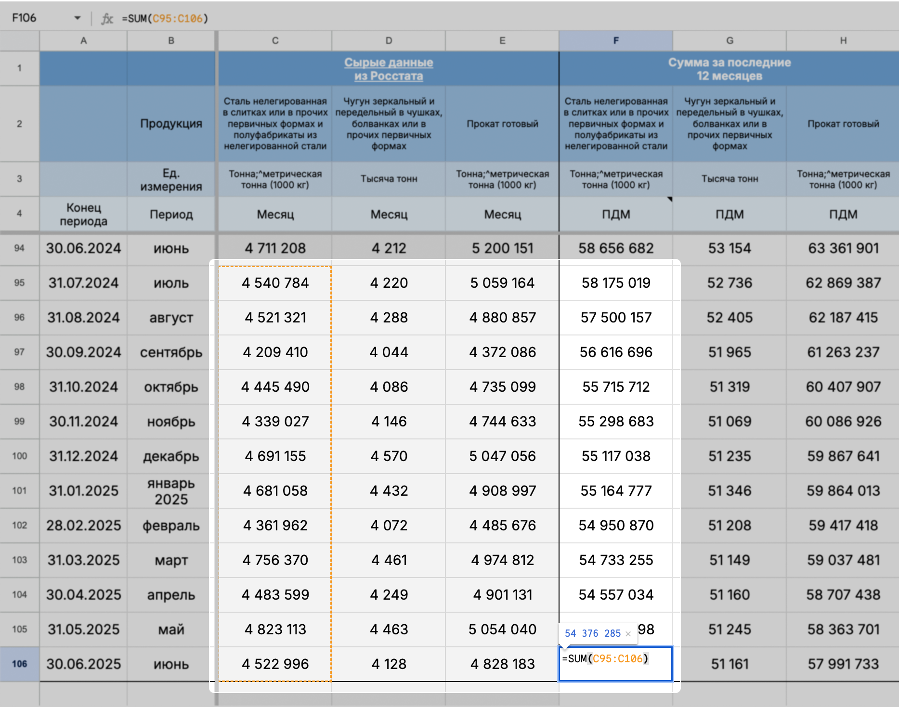The height and width of the screenshot is (707, 899).
Task: Click the Продукция header cell
Action: tap(171, 124)
